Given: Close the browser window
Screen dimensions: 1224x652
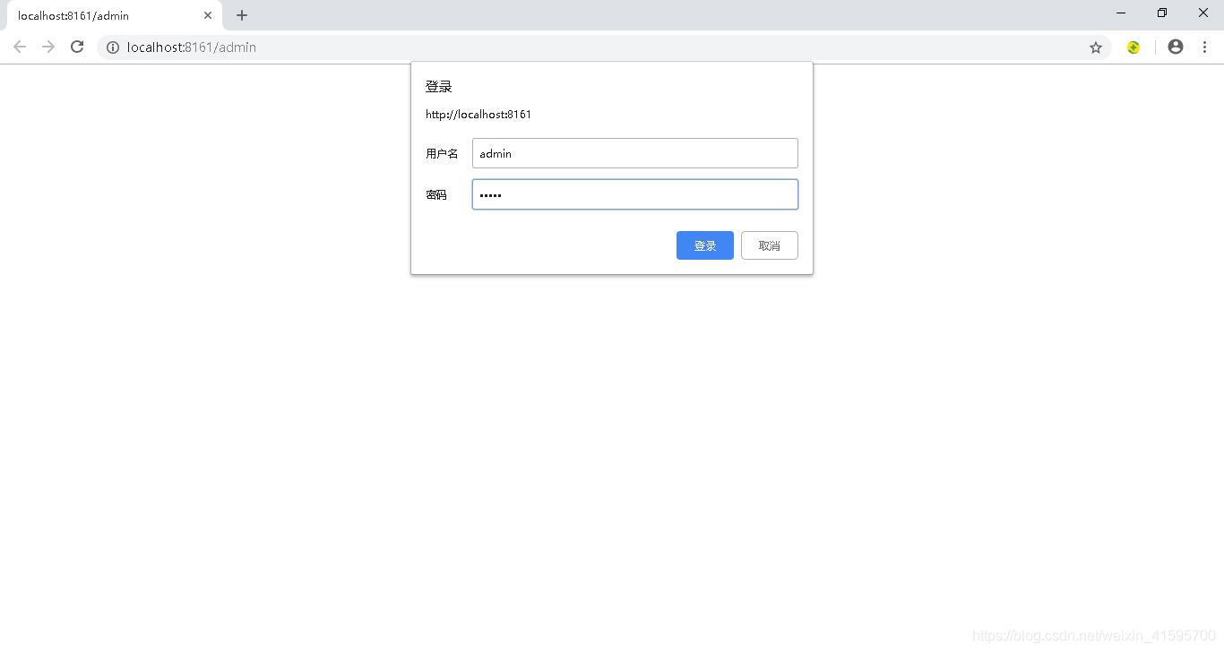Looking at the screenshot, I should pos(1203,13).
